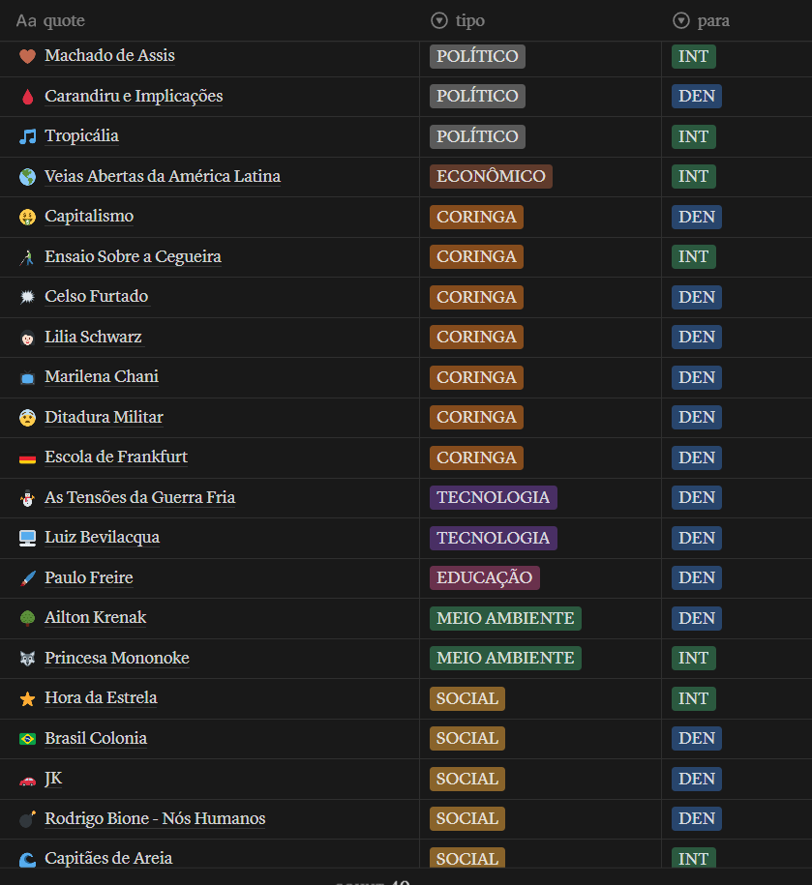Open the Princesa Mononoke entry
812x885 pixels.
pos(117,658)
